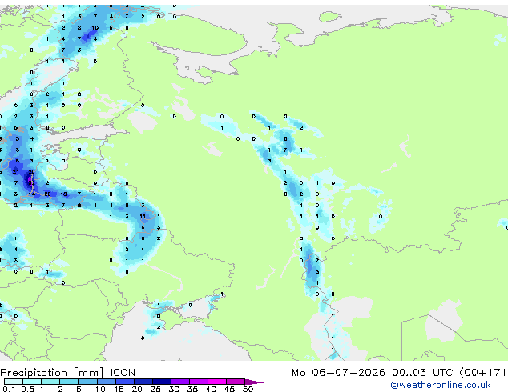The image size is (508, 392).
Task: Pick the legend swatch between 35 and 40
Action: click(199, 382)
